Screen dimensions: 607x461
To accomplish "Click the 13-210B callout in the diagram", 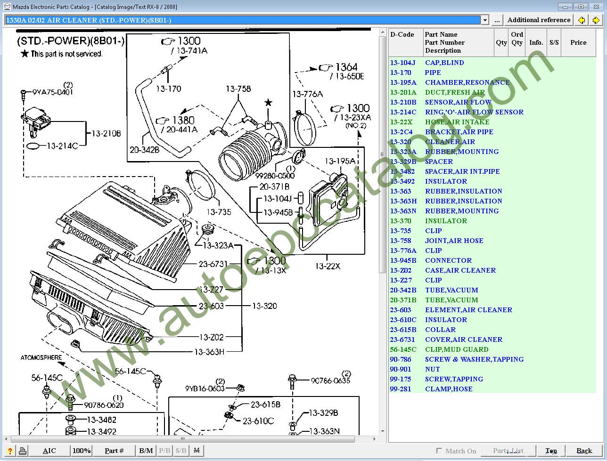I will point(106,134).
